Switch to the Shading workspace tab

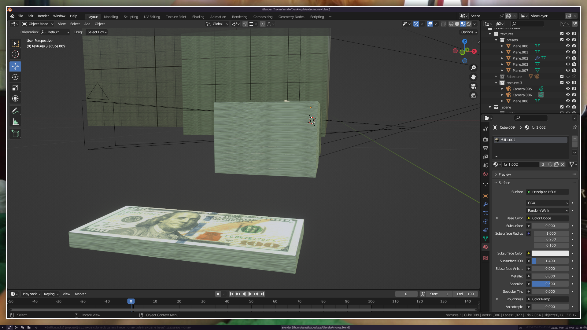tap(198, 17)
